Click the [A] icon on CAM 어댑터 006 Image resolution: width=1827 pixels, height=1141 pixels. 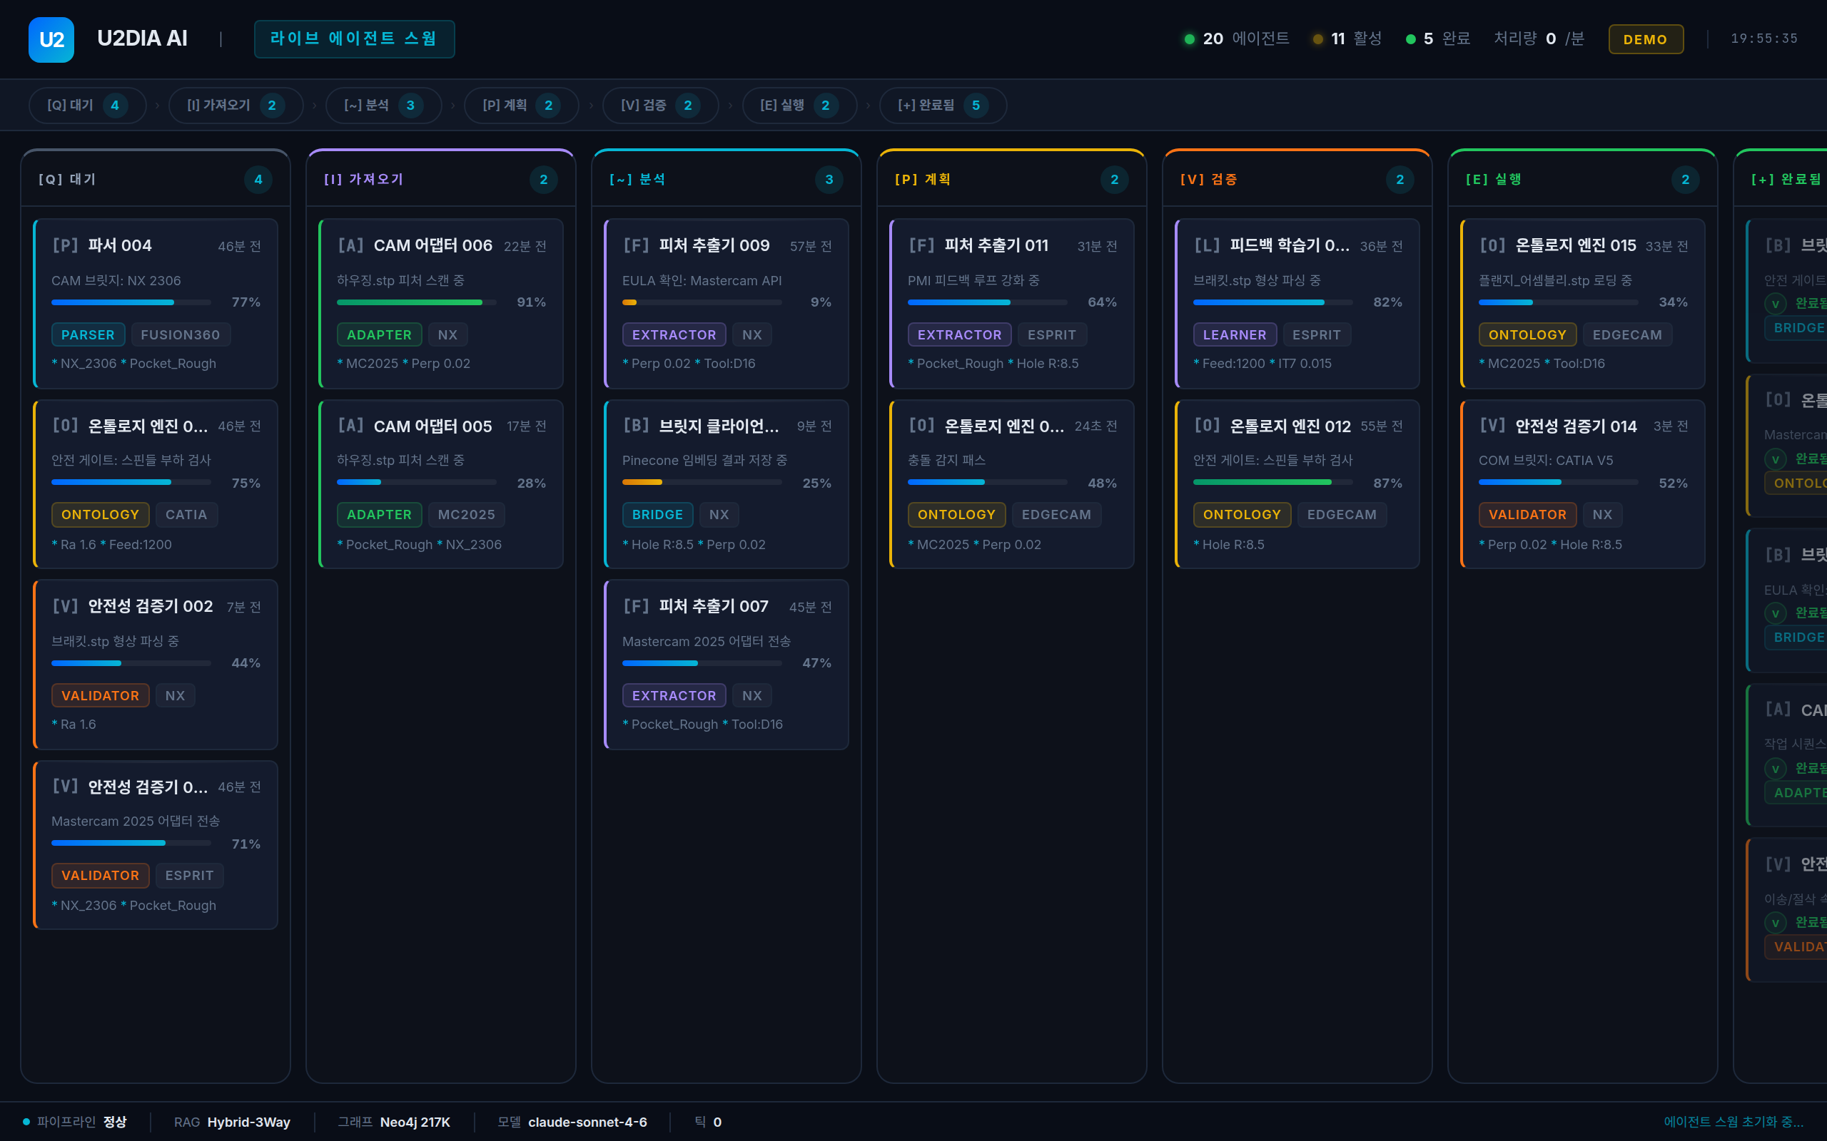pyautogui.click(x=350, y=245)
